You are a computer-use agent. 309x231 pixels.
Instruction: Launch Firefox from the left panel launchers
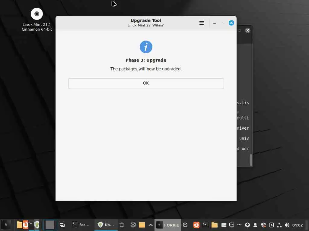[x=25, y=225]
